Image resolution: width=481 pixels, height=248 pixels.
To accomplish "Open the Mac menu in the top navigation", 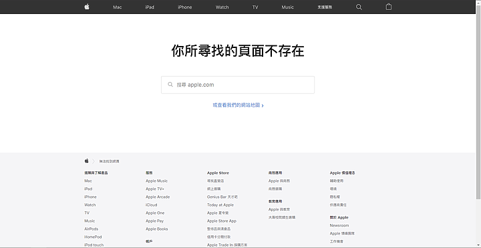I will click(117, 7).
